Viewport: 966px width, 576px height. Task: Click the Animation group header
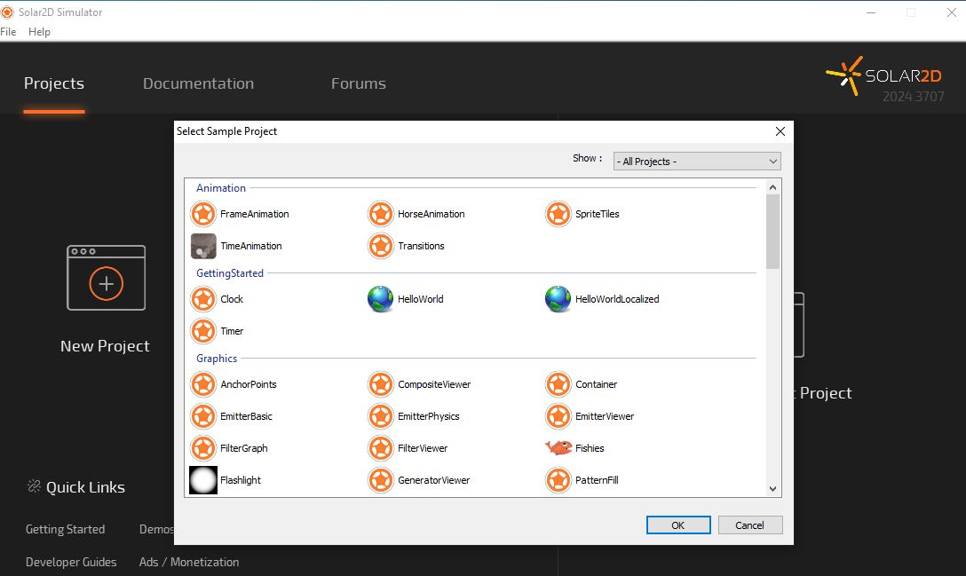click(220, 188)
